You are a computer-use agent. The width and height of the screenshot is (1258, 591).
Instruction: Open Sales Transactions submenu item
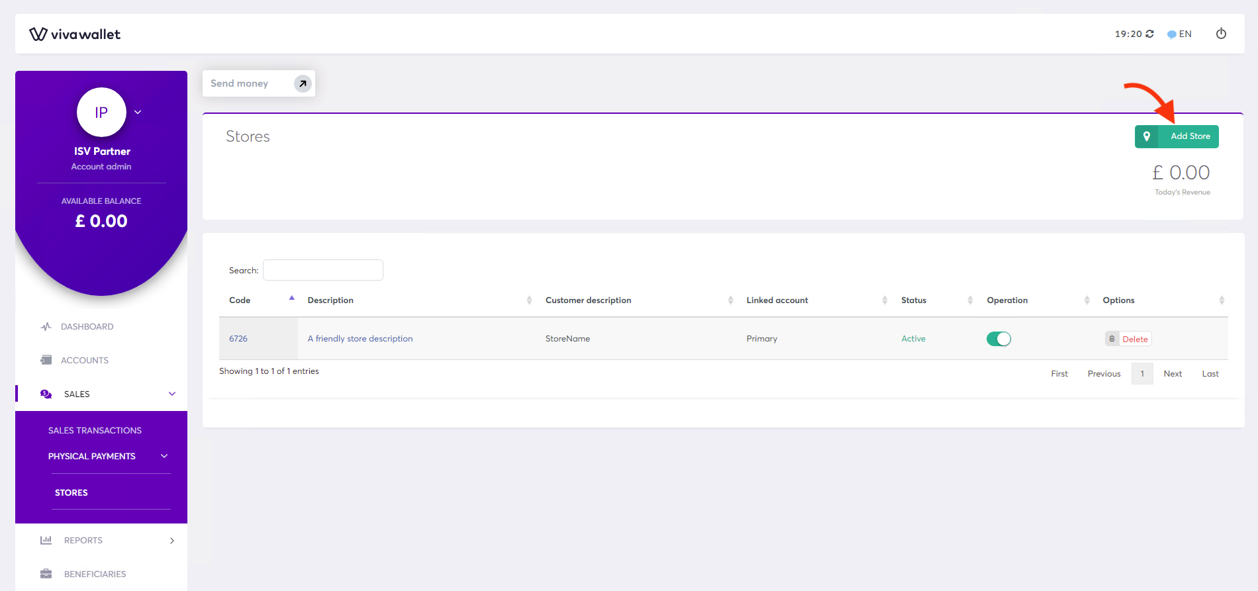pos(95,430)
